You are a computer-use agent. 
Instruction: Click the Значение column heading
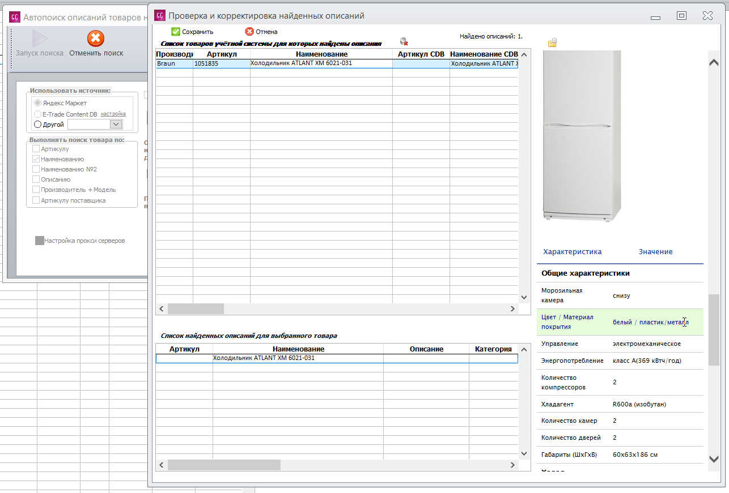point(656,251)
